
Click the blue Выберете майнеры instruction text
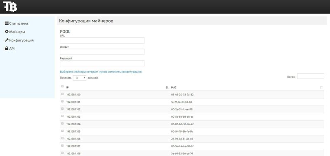(101, 72)
